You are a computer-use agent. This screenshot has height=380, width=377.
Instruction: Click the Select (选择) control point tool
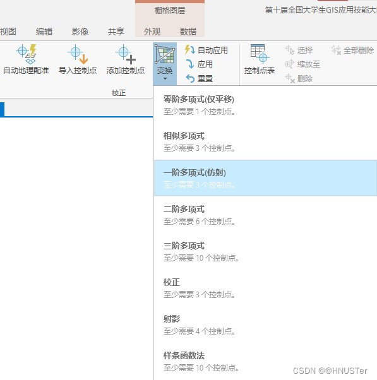[299, 50]
